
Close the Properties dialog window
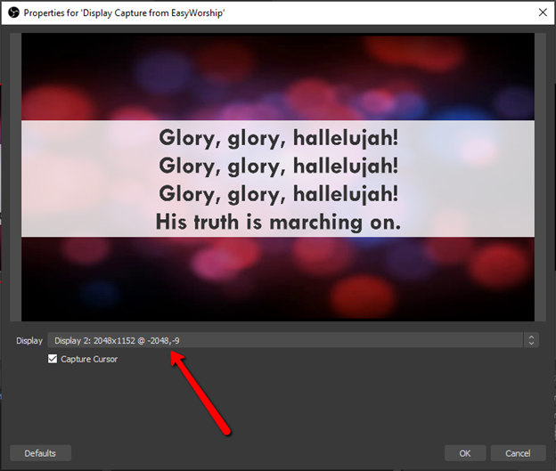(543, 12)
